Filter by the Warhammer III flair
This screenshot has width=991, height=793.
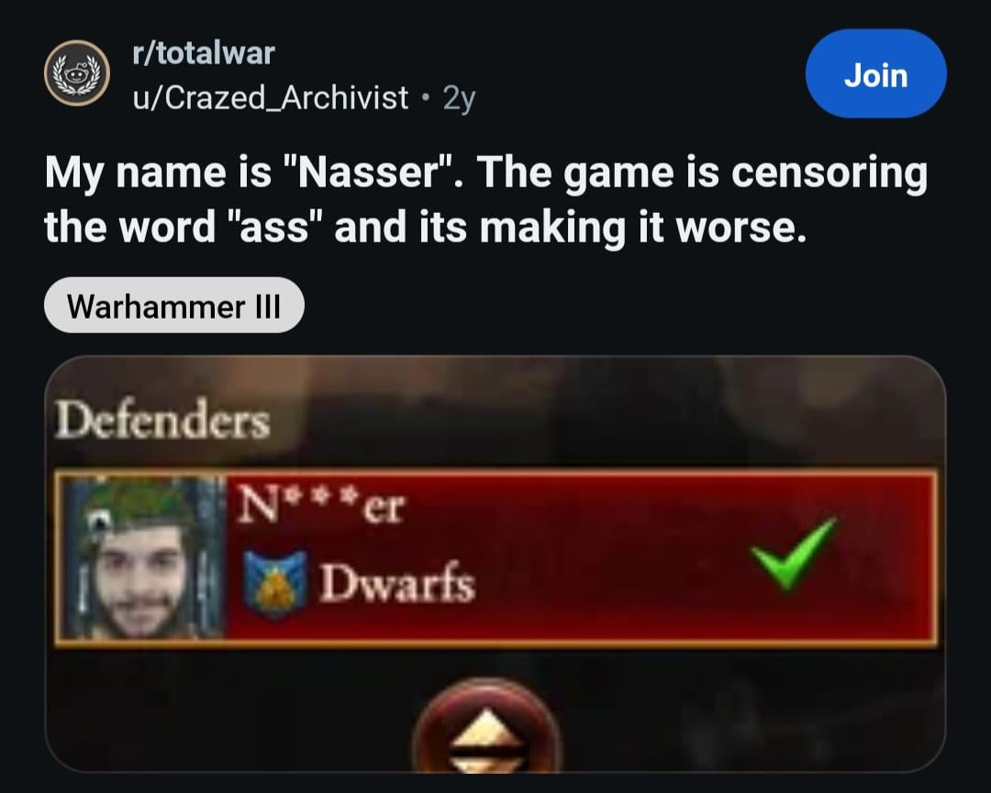173,306
